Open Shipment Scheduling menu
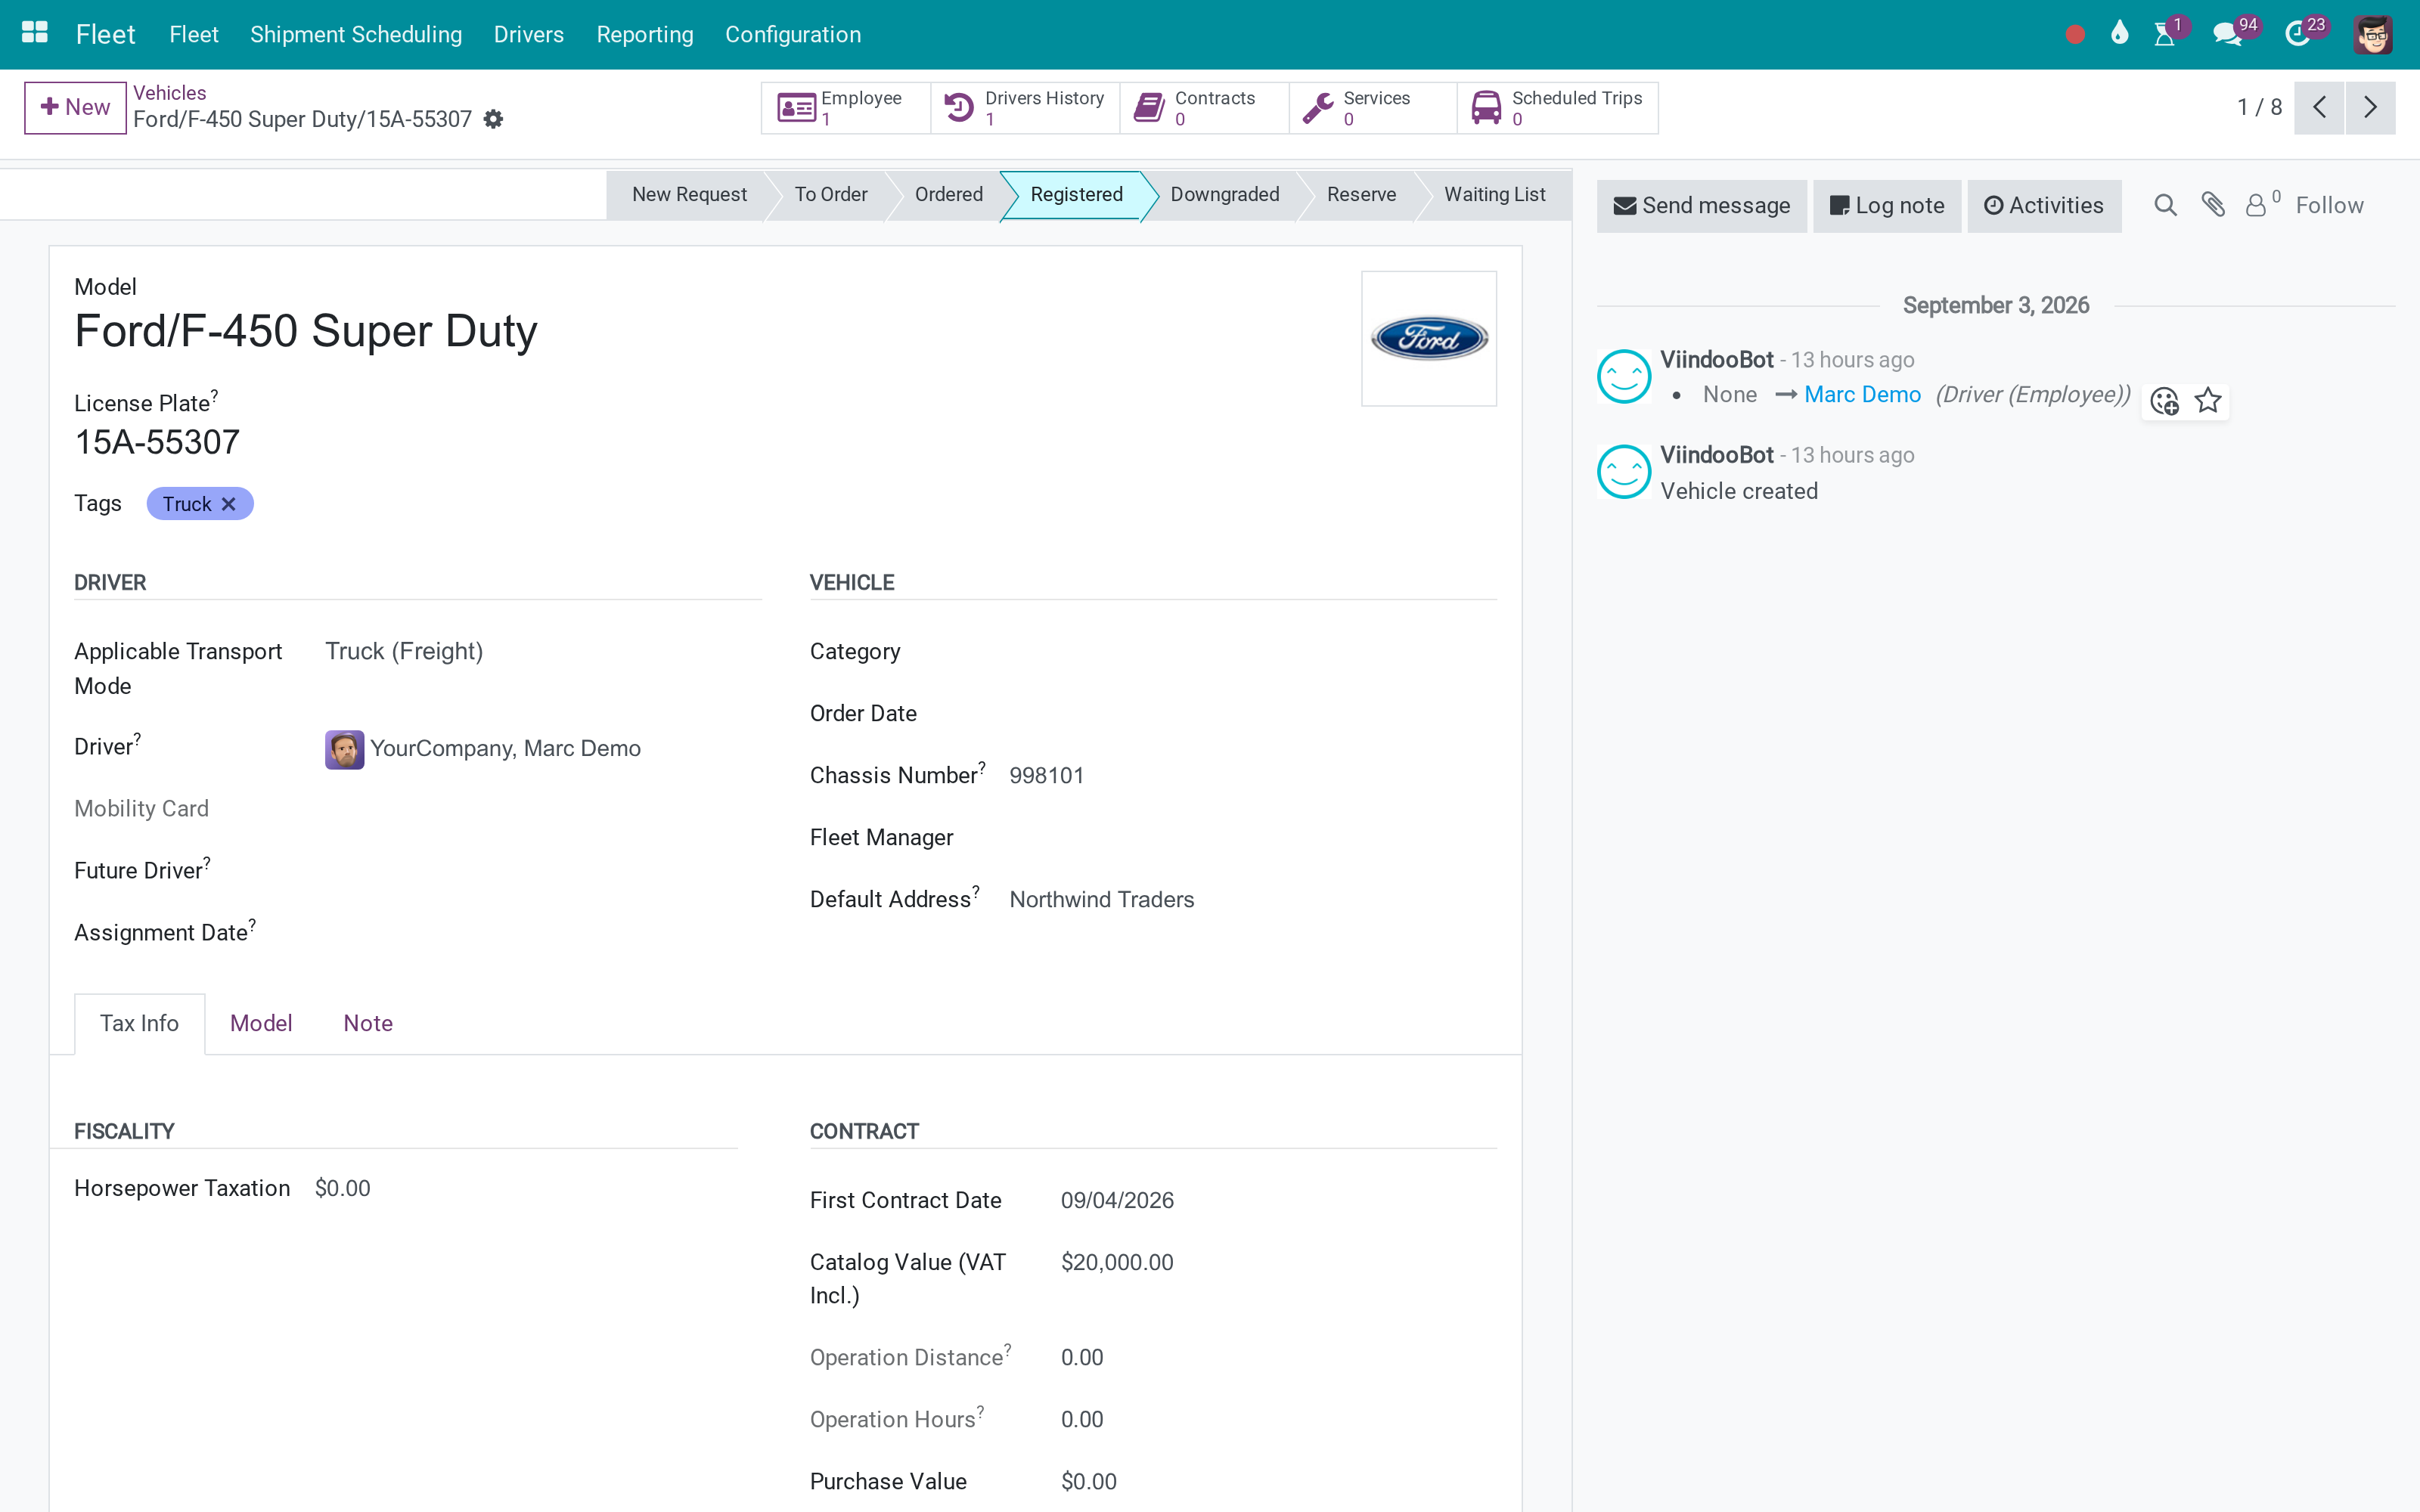2420x1512 pixels. pos(356,34)
